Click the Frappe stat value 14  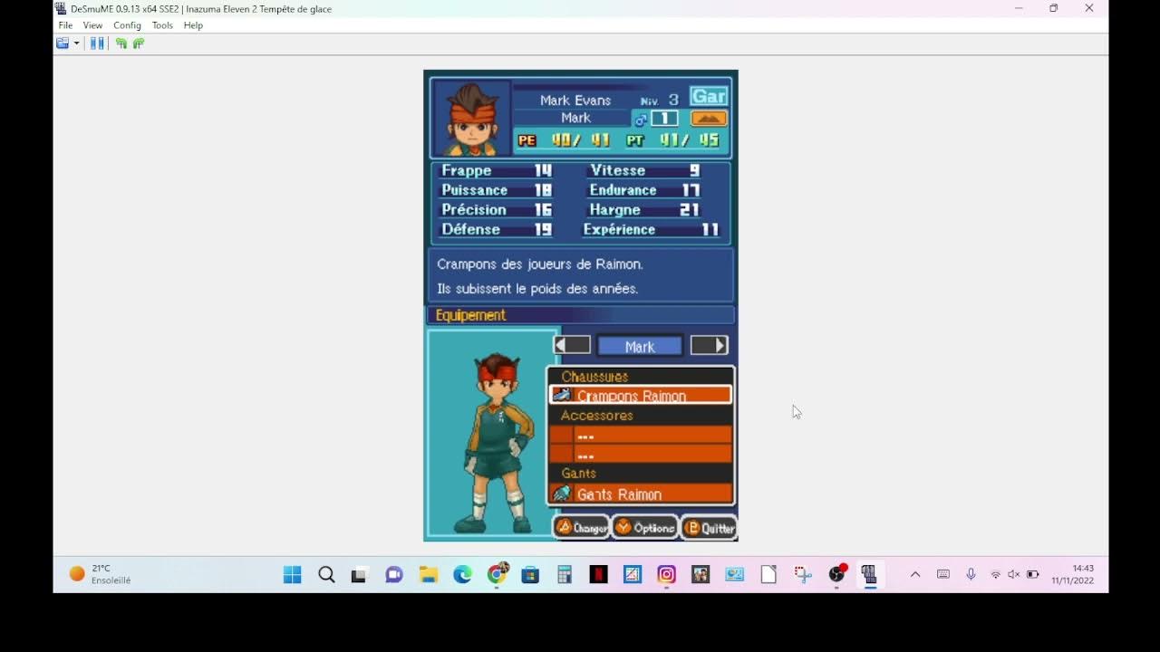[543, 170]
